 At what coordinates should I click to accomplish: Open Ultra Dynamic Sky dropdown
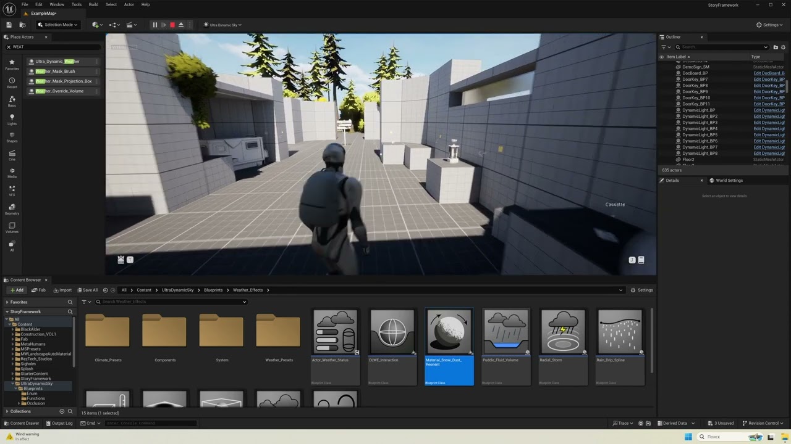[x=222, y=25]
